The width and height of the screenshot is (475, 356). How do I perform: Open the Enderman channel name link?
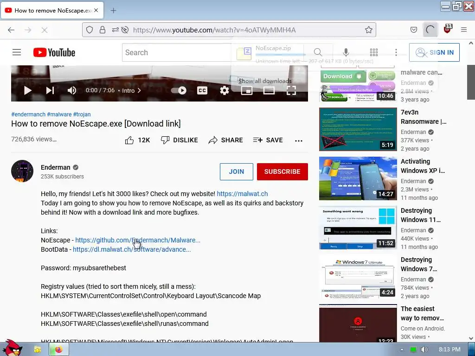point(56,167)
